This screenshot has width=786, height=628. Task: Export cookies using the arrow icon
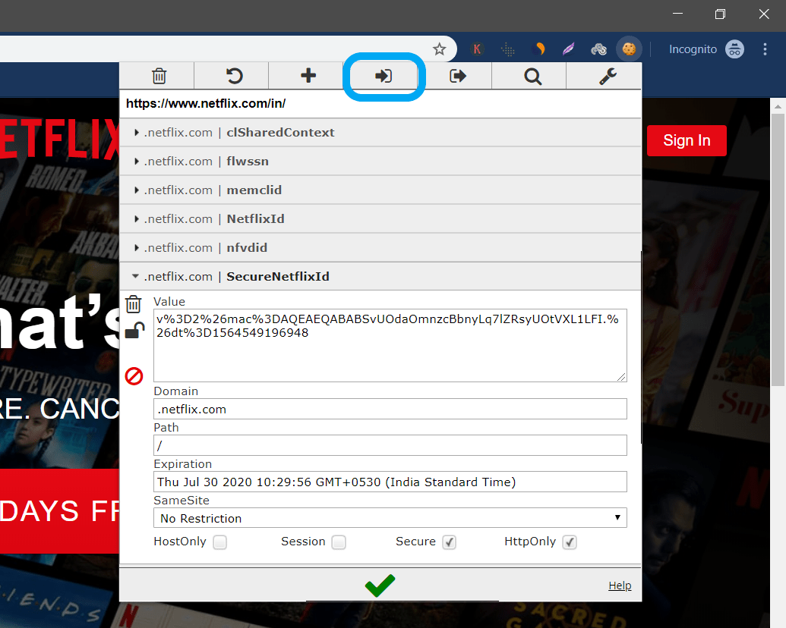[x=456, y=75]
